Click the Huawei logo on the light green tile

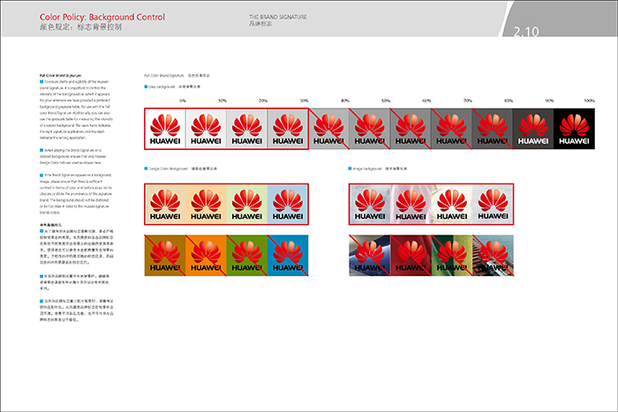click(x=245, y=204)
